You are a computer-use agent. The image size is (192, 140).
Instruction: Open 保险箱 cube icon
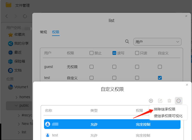(10, 62)
